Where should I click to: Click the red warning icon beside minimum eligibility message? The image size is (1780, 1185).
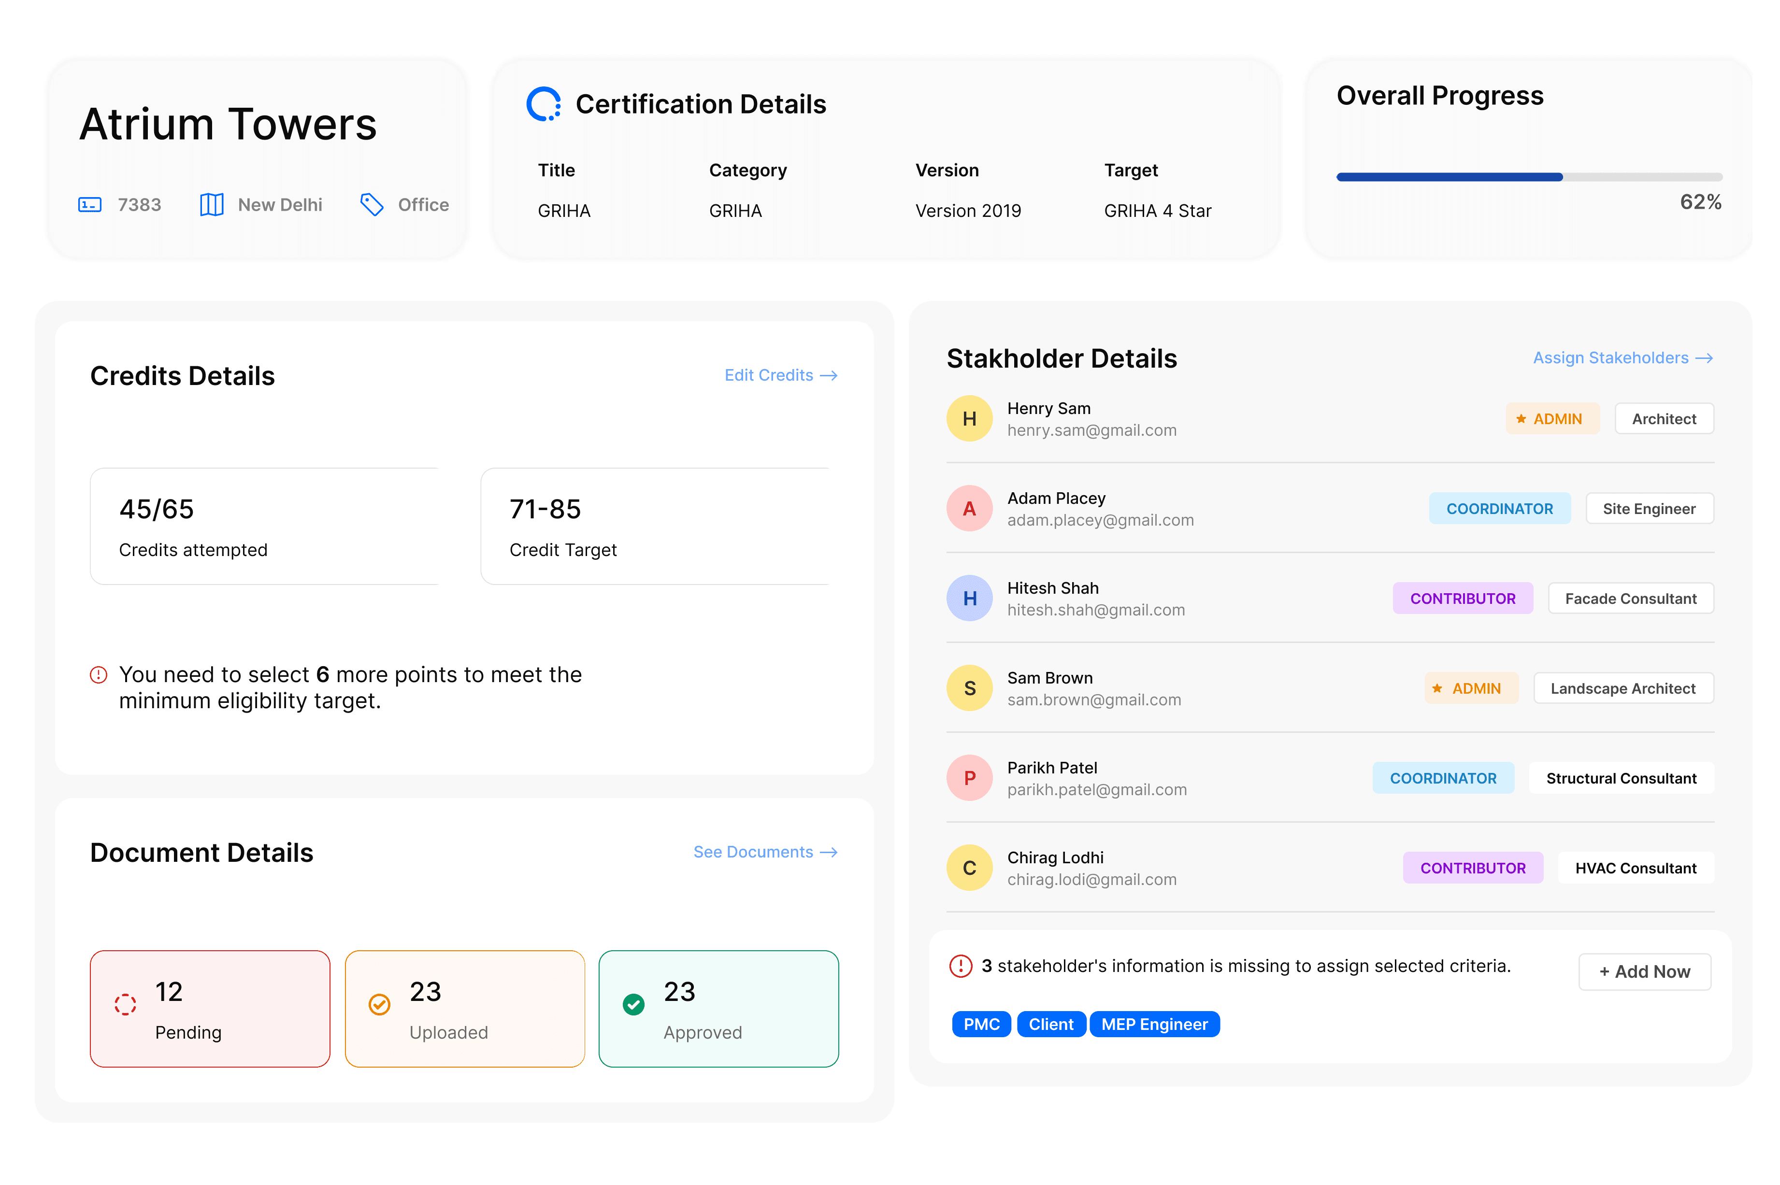click(98, 674)
